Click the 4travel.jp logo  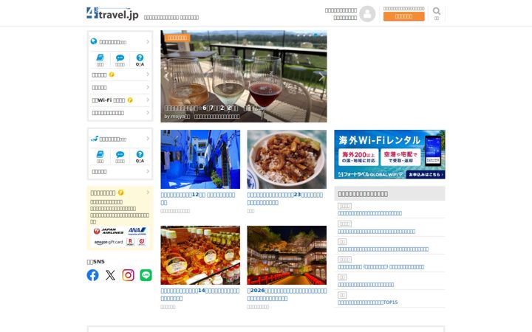tap(112, 13)
